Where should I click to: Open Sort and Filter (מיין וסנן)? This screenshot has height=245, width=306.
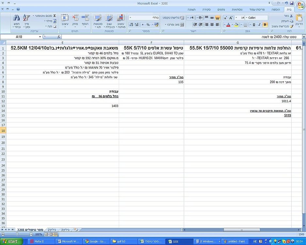point(26,21)
